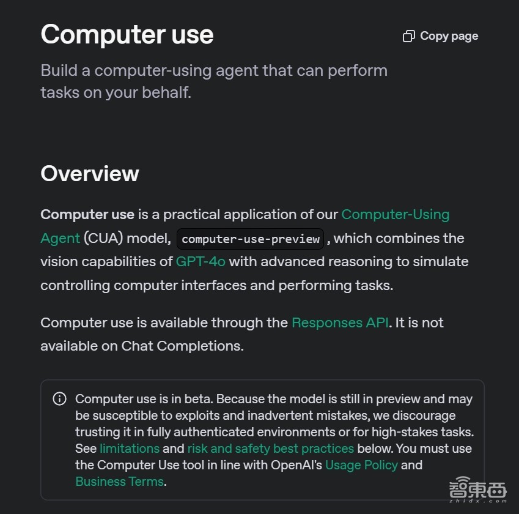Jump to the limitations link
519x514 pixels.
coord(129,449)
